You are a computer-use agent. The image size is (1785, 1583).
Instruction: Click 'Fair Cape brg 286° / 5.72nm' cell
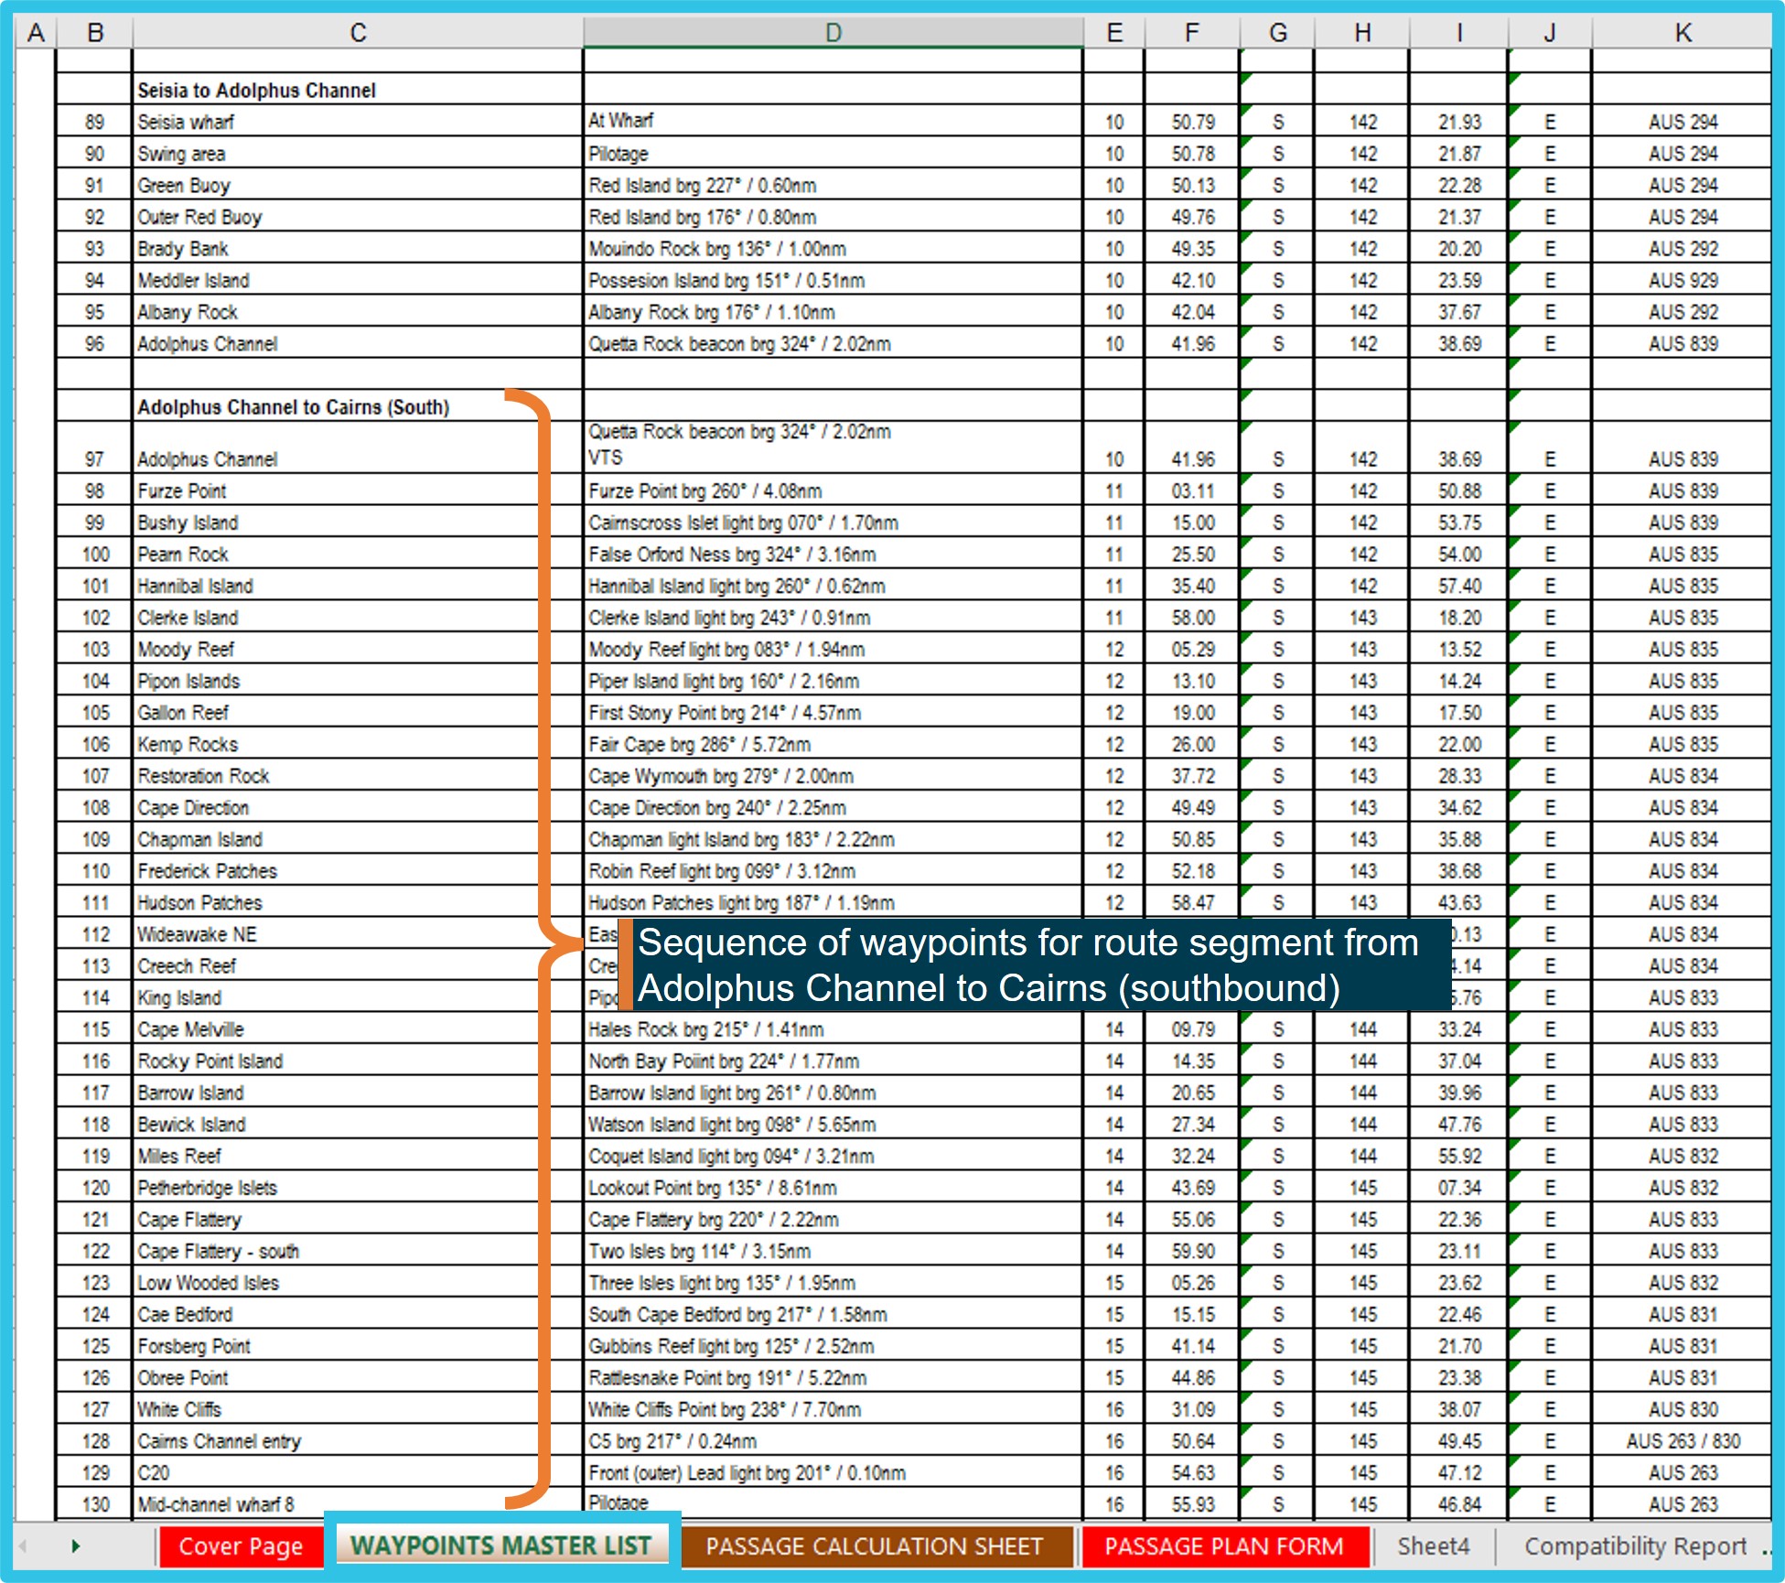[833, 744]
